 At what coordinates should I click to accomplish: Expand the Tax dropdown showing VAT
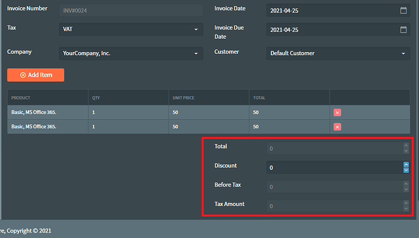[131, 29]
